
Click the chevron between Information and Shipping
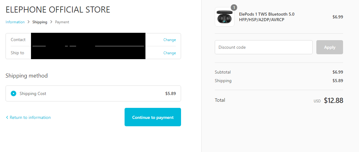pos(29,22)
